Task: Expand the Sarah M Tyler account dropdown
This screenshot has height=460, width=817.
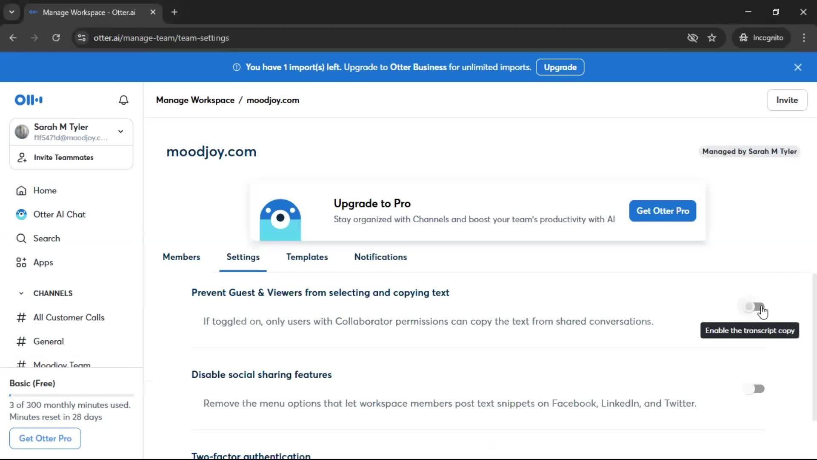Action: tap(121, 132)
